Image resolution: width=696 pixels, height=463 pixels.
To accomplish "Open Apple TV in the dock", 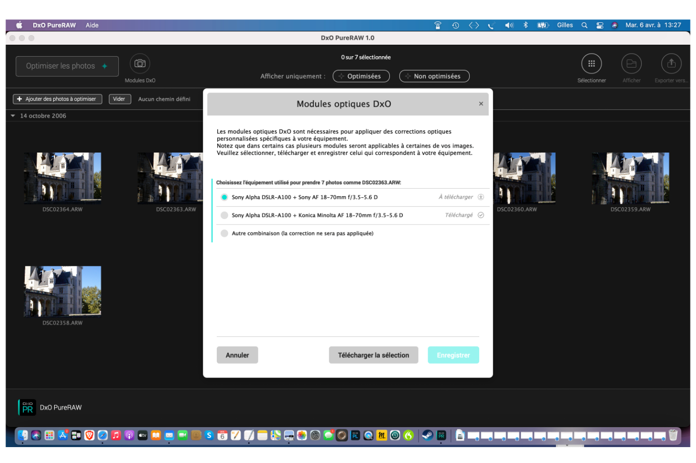I will (x=143, y=435).
